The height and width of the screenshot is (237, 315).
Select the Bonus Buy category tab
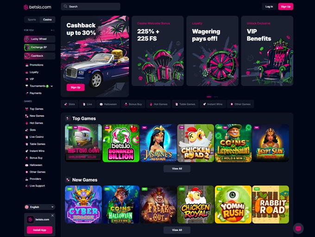pos(133,104)
